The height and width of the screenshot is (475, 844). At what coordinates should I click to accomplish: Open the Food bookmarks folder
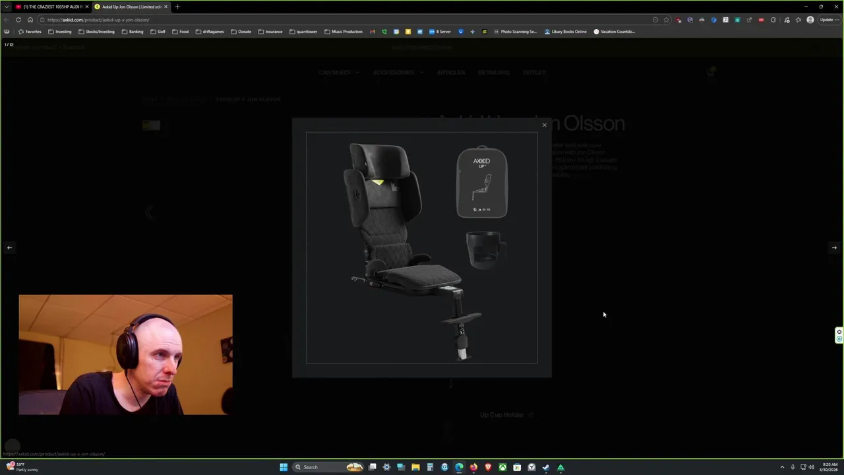pos(180,32)
